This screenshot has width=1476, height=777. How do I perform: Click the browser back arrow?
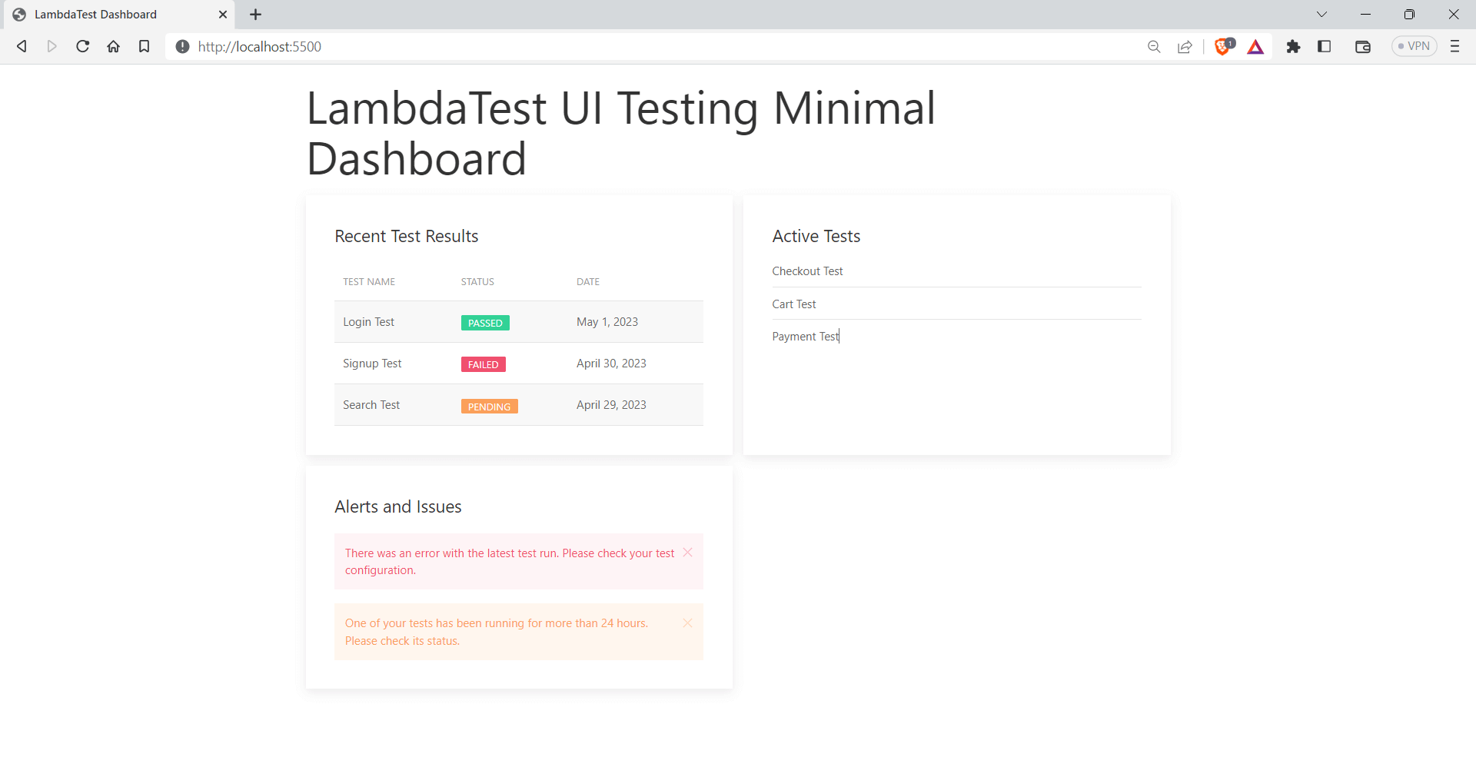tap(22, 47)
